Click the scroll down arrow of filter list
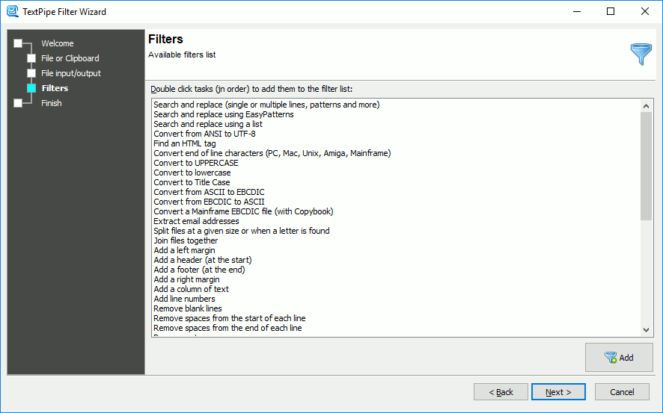This screenshot has width=663, height=413. point(646,330)
